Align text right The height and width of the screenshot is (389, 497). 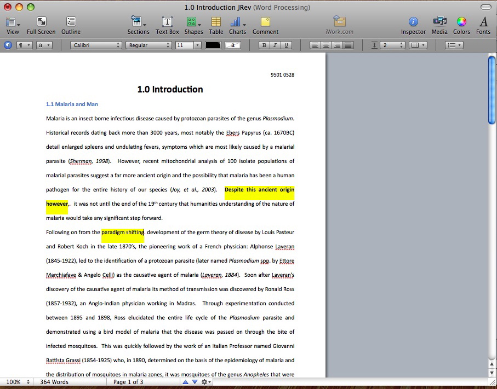click(337, 45)
